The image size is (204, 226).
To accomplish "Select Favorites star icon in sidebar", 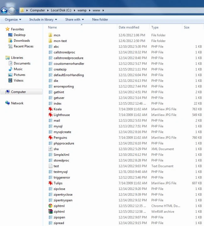I will [x=8, y=29].
